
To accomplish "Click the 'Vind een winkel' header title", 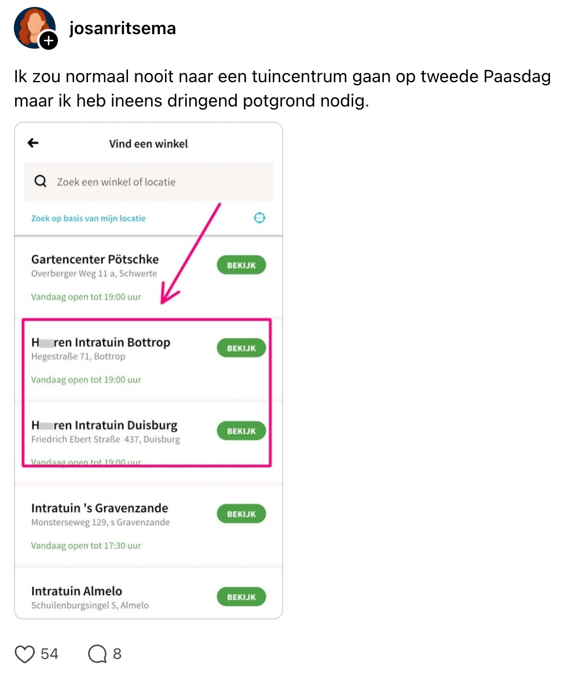I will [148, 144].
